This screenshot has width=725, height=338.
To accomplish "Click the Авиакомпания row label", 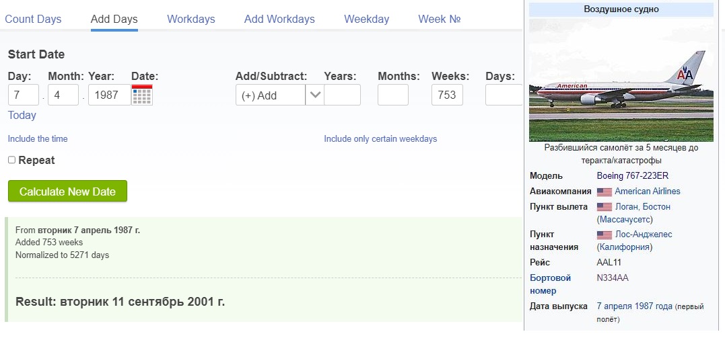I will tap(560, 191).
